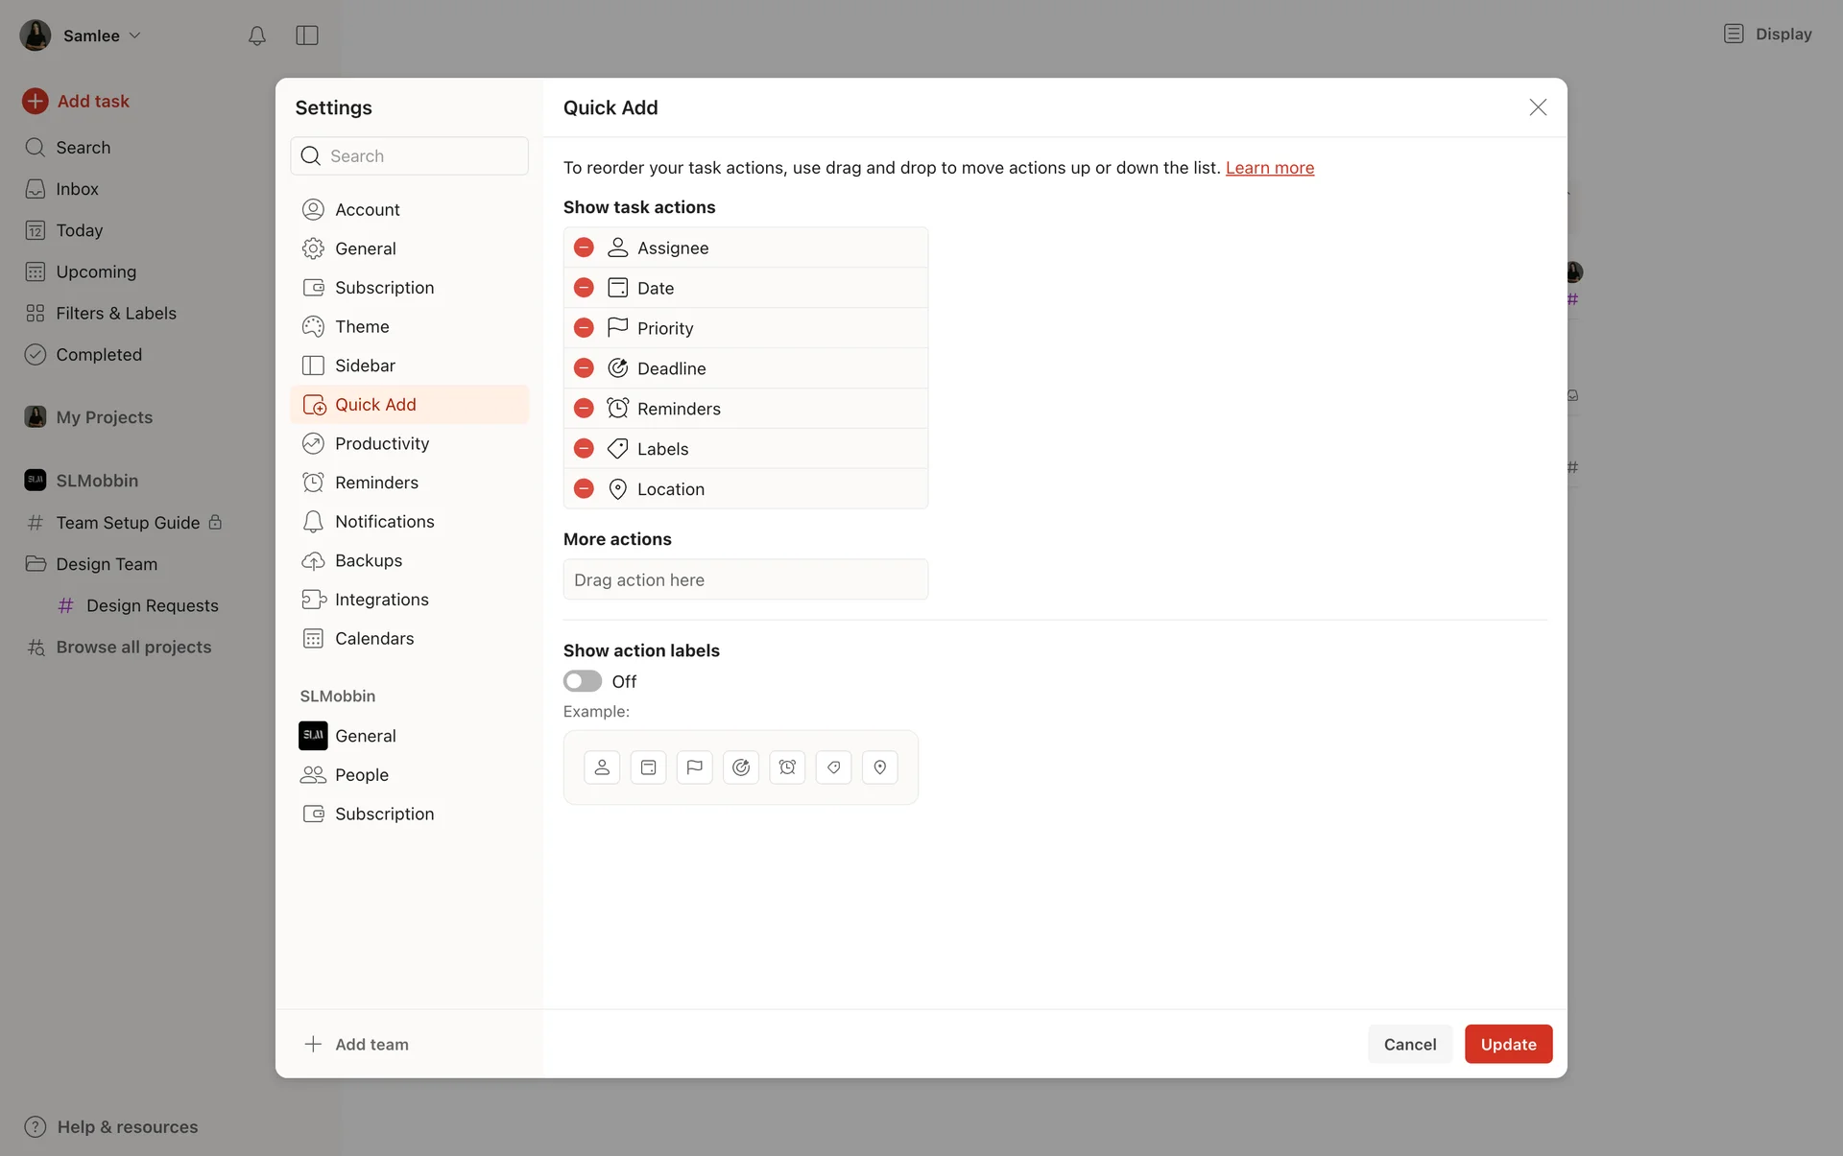Image resolution: width=1843 pixels, height=1156 pixels.
Task: Click the red plus Add task icon
Action: pos(36,101)
